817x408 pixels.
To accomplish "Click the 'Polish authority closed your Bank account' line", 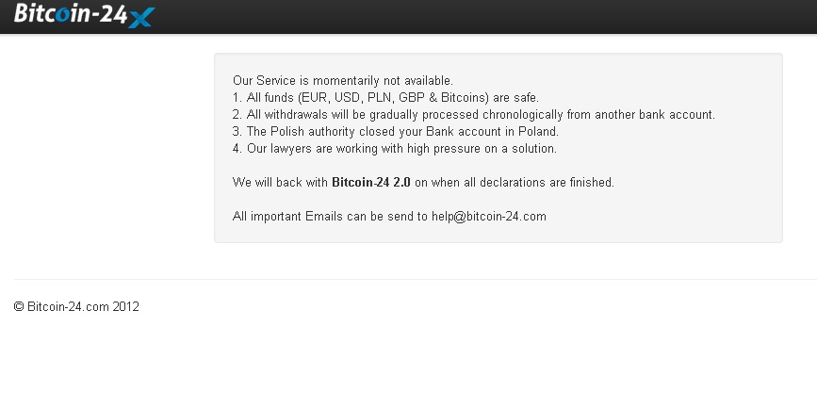I will (x=396, y=131).
